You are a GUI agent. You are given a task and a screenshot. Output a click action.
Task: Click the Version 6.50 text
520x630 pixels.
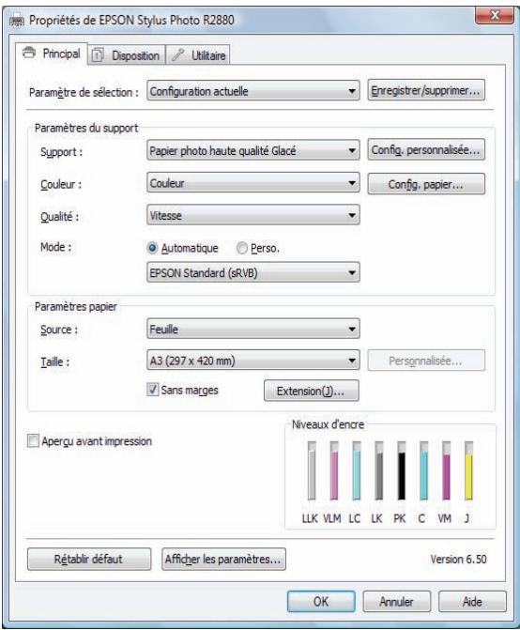(x=458, y=559)
